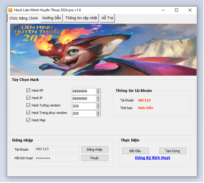Decrease the Hack IP value with down arrow
This screenshot has width=204, height=183.
(x=98, y=100)
